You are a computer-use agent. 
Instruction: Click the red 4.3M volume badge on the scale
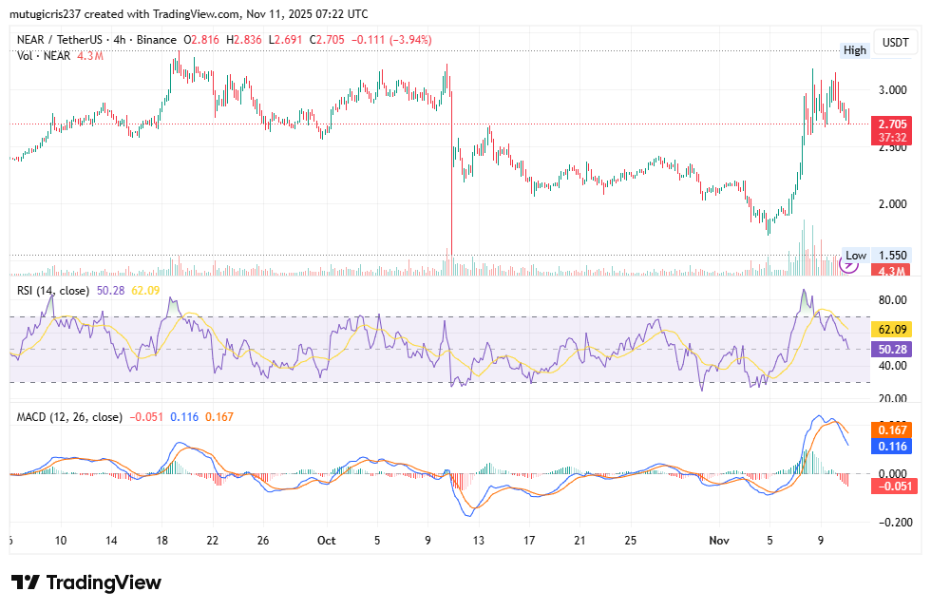point(893,270)
